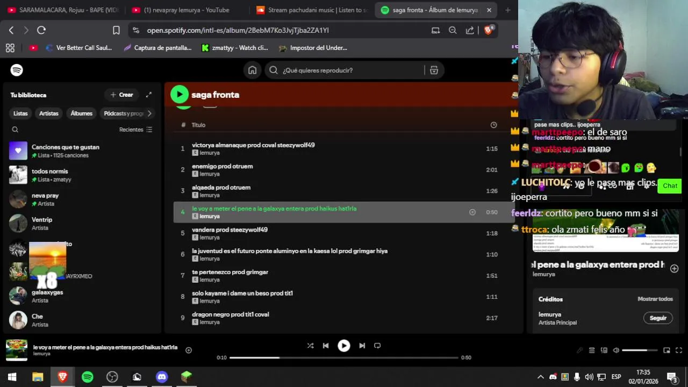
Task: Filter the library by Artistas
Action: tap(49, 113)
